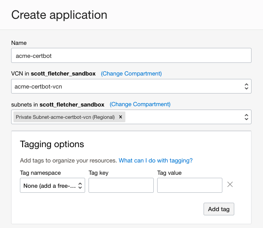Click Change Compartment link beside VCN

(x=131, y=74)
